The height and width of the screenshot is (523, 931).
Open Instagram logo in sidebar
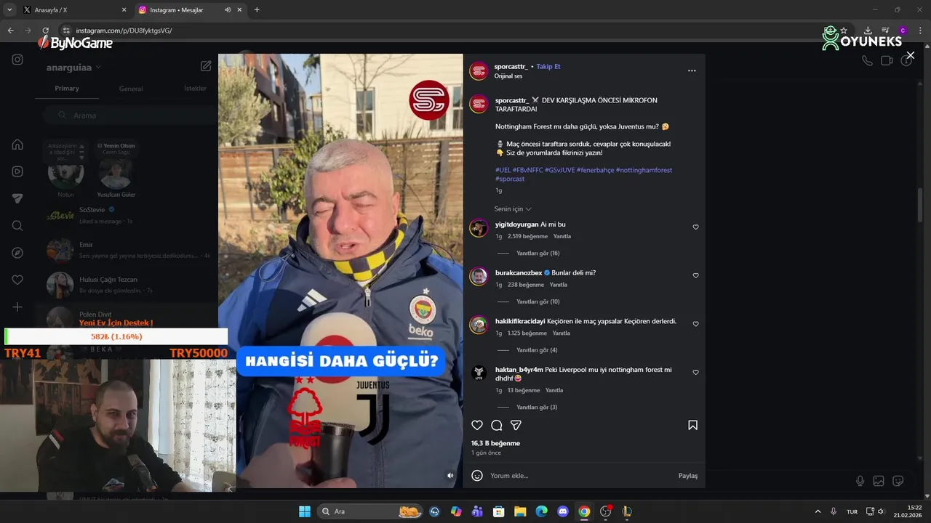tap(17, 60)
